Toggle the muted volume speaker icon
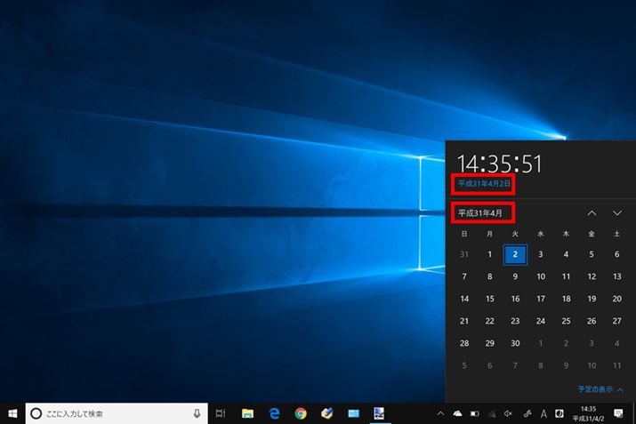 coord(508,413)
